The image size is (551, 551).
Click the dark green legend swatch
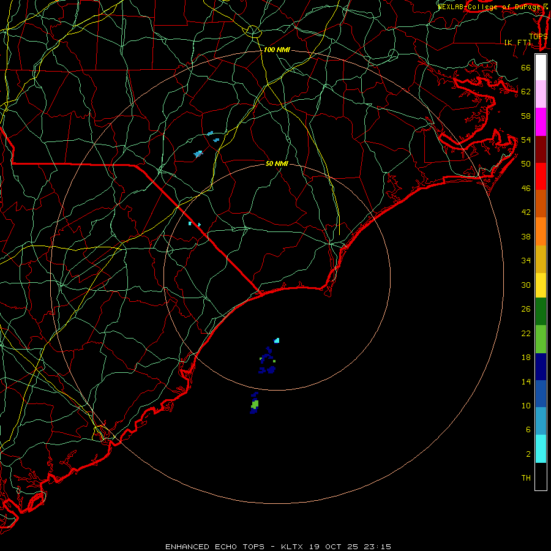tap(541, 311)
